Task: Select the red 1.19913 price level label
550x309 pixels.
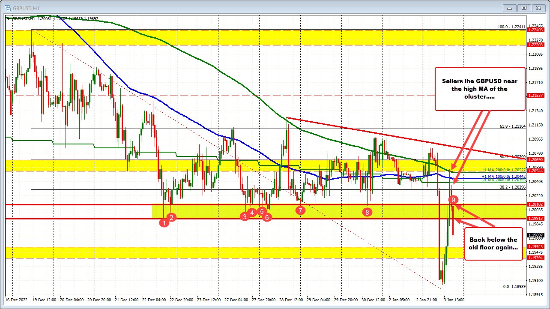Action: point(536,218)
